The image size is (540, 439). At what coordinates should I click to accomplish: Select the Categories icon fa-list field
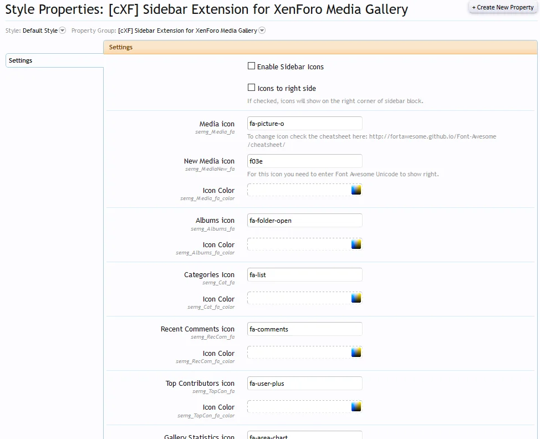click(304, 275)
